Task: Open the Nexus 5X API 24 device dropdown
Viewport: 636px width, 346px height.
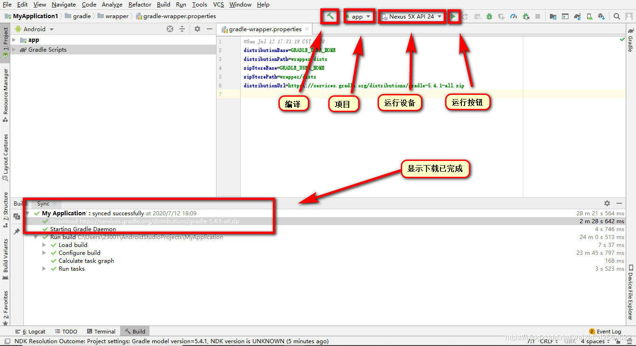Action: tap(412, 16)
